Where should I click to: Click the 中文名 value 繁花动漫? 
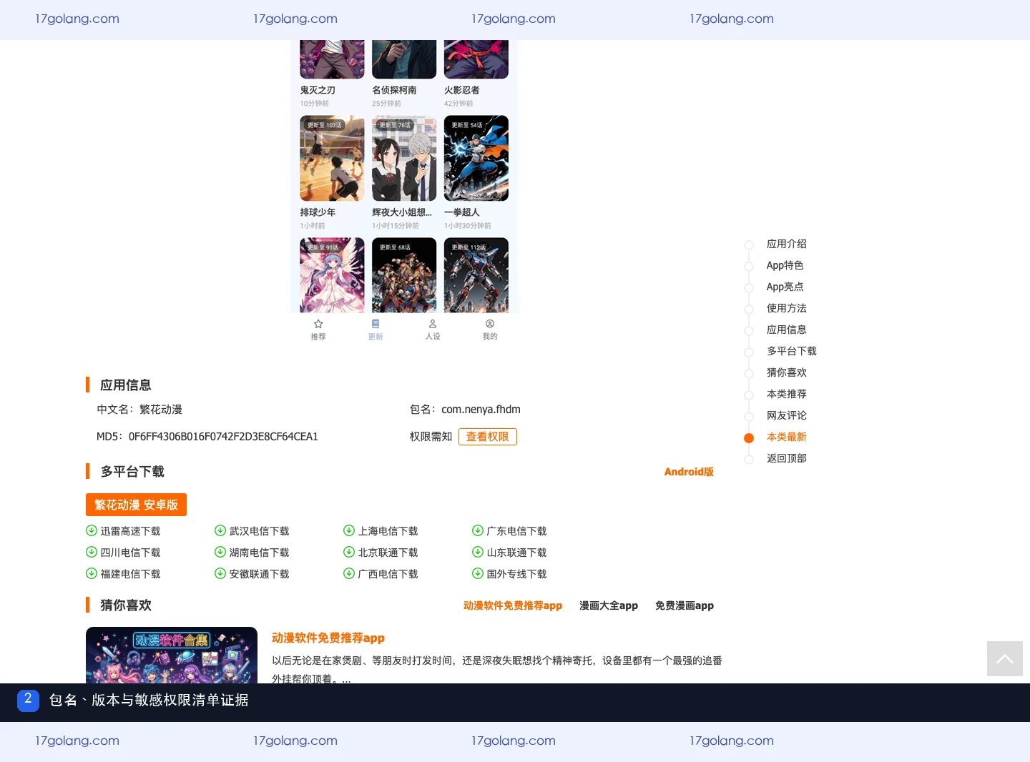click(x=161, y=410)
